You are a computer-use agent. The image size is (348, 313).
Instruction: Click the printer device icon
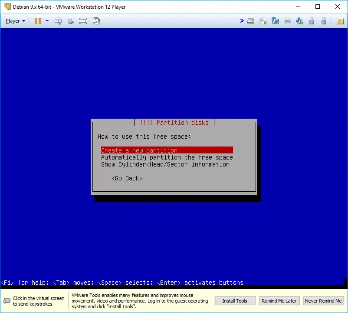pyautogui.click(x=287, y=21)
